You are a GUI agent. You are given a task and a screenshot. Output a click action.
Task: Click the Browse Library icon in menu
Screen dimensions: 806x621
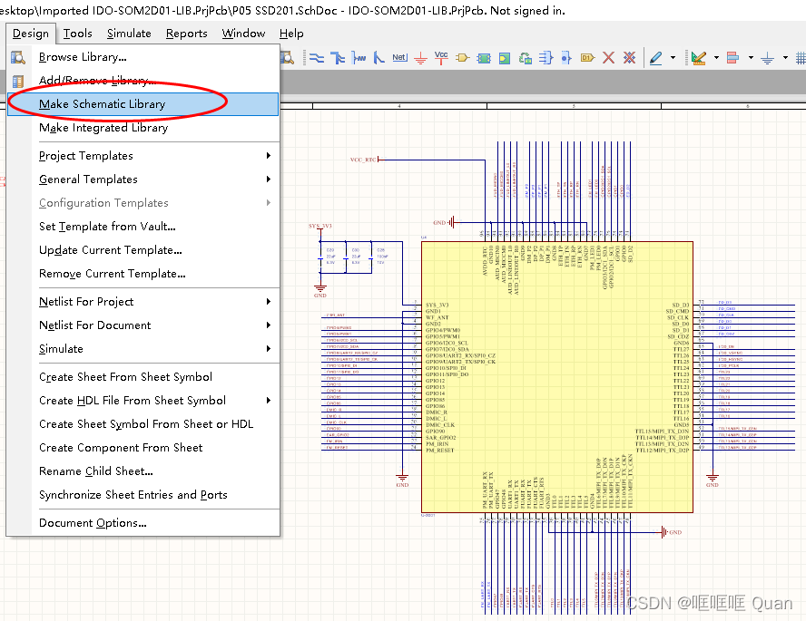pos(18,58)
